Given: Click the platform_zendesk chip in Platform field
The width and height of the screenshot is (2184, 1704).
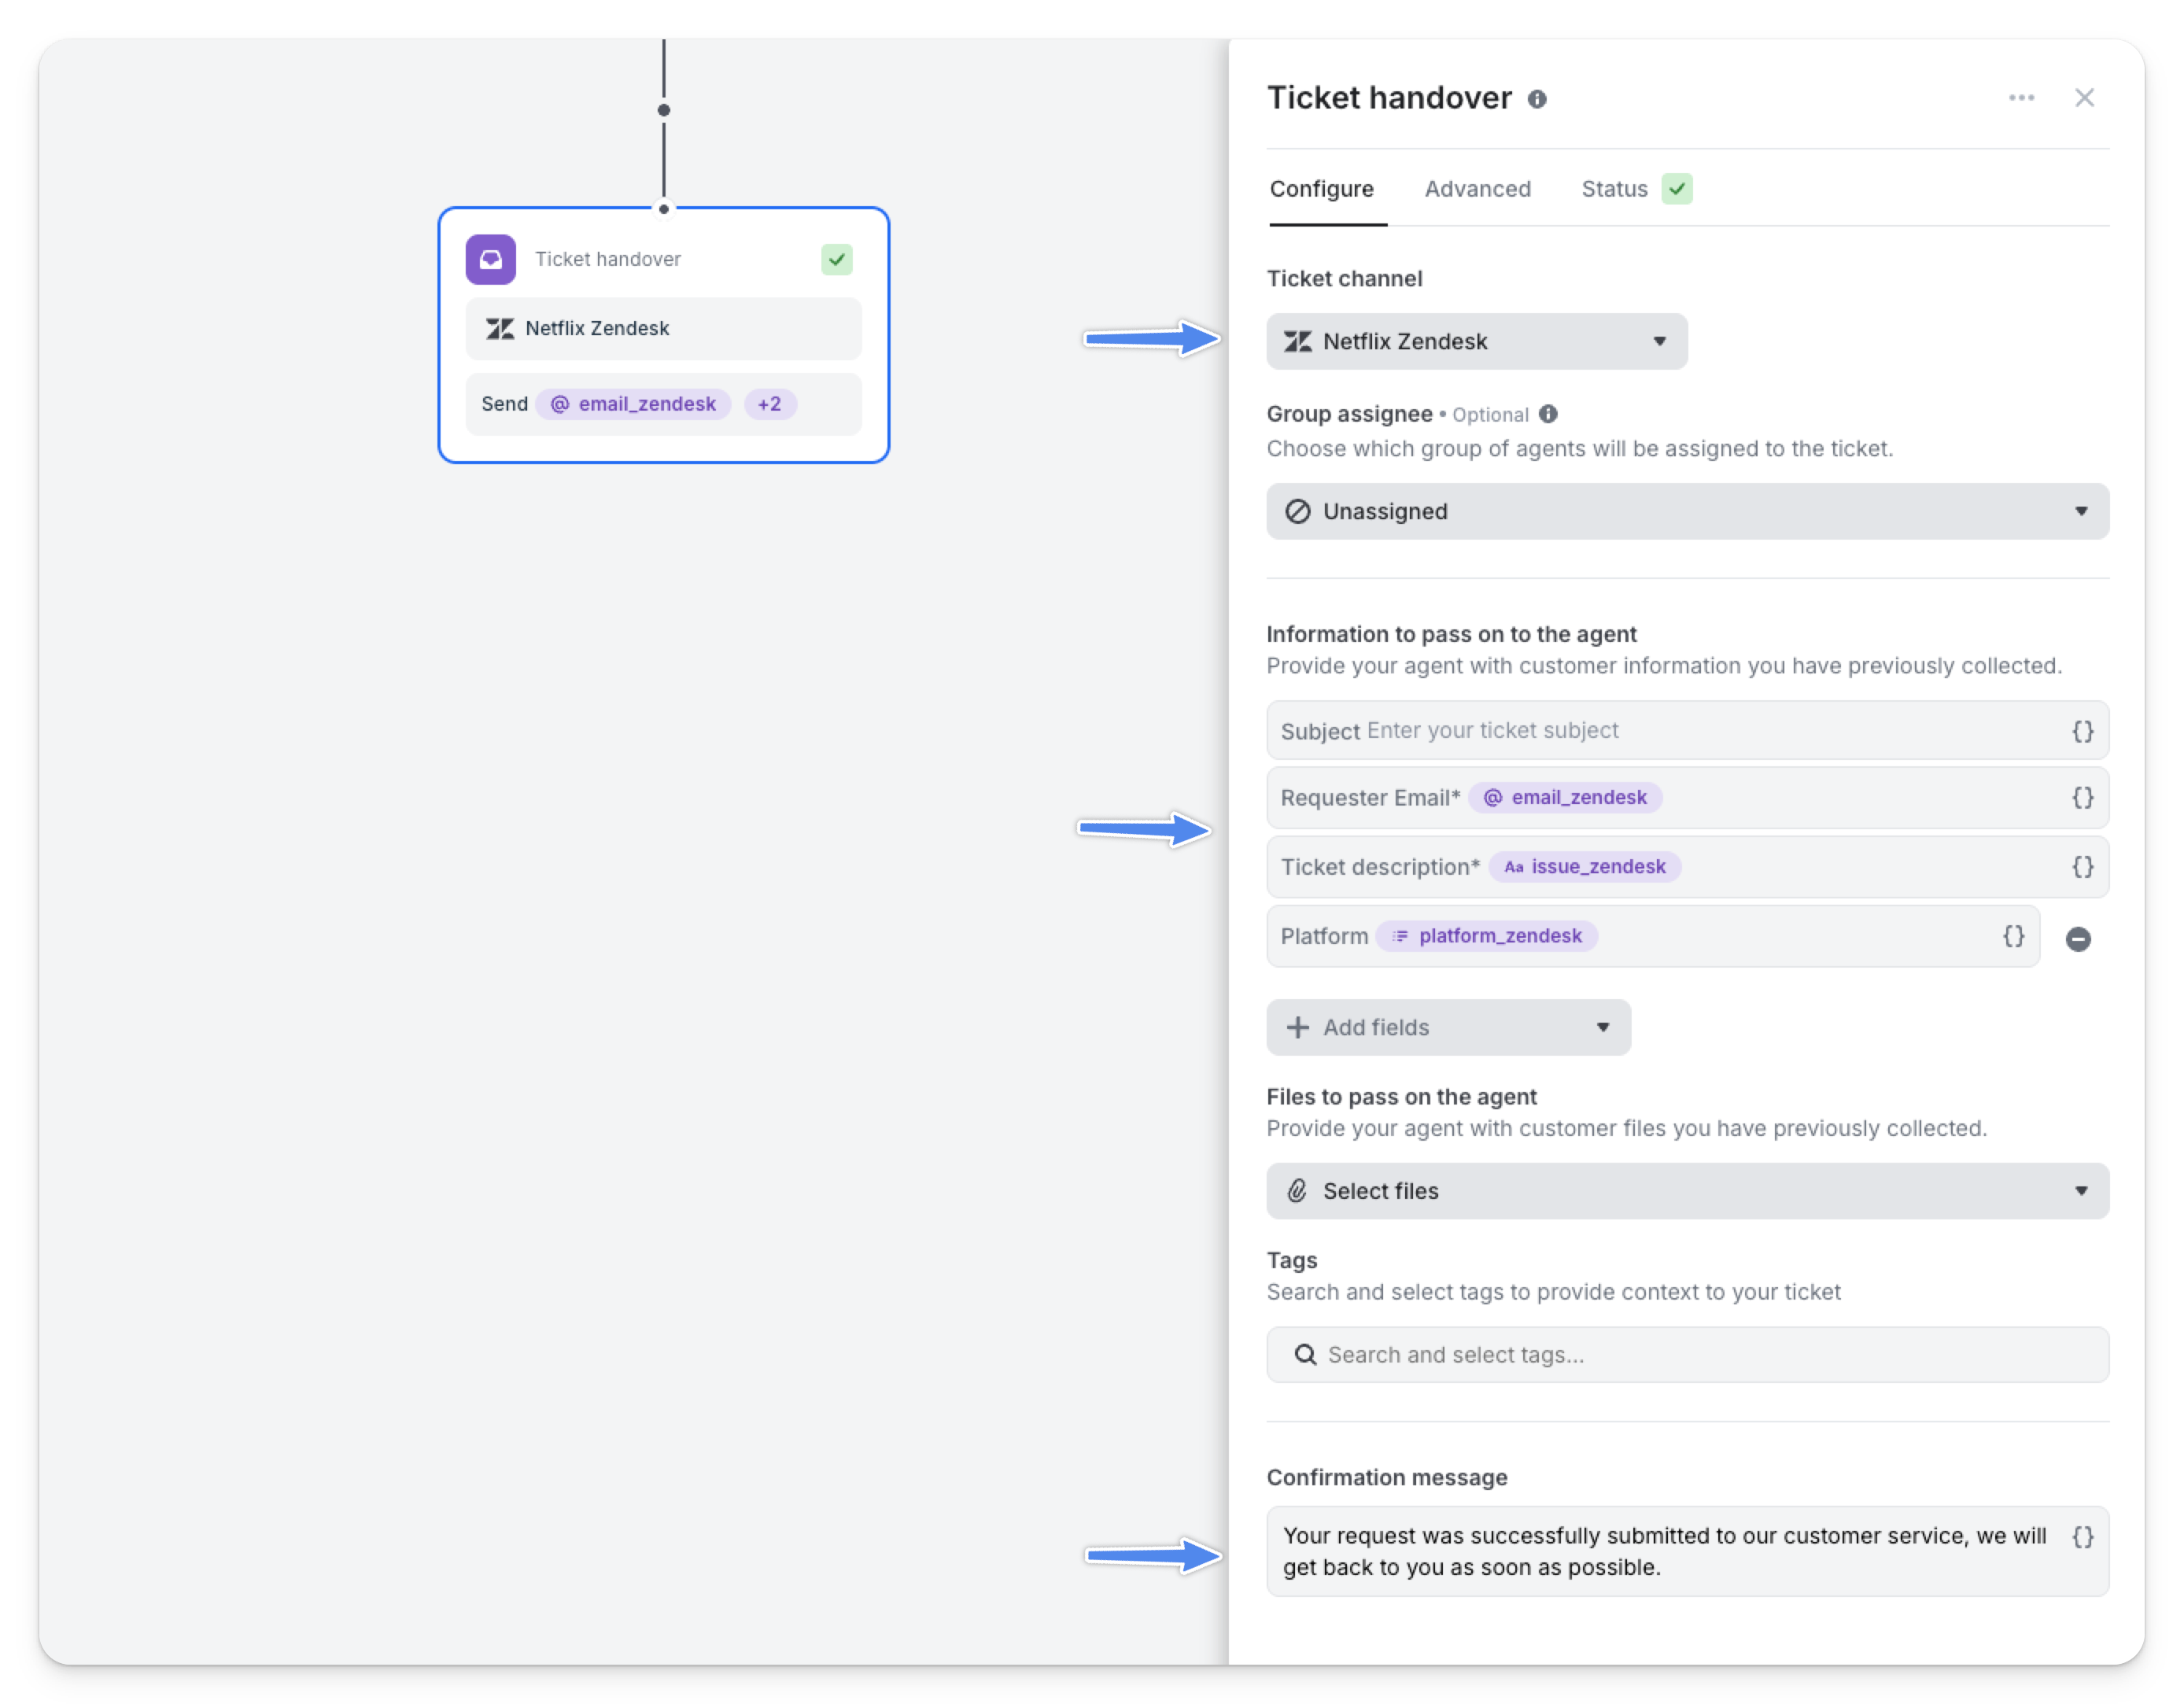Looking at the screenshot, I should pyautogui.click(x=1487, y=936).
